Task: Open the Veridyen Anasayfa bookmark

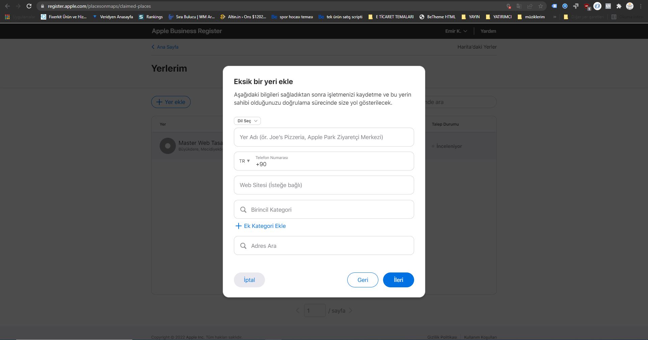Action: tap(113, 17)
